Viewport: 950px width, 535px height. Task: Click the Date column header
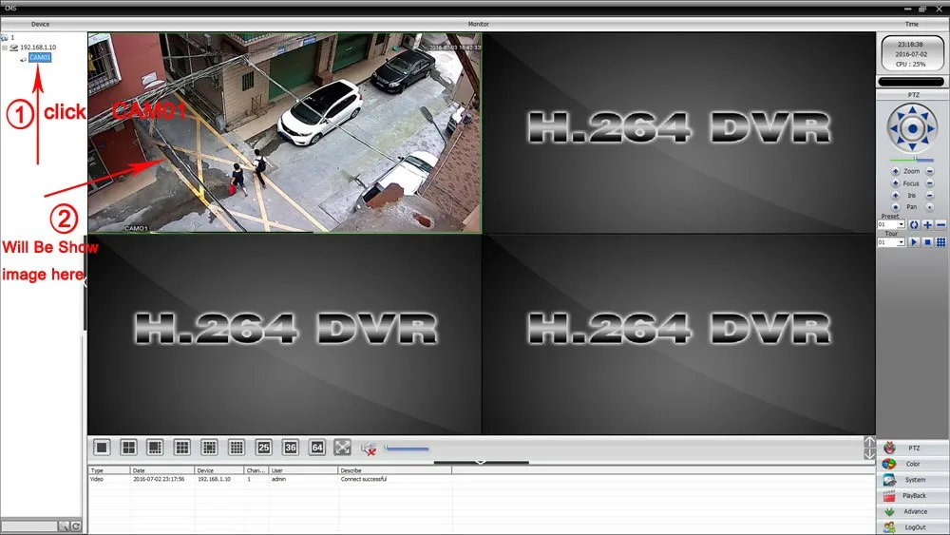[x=161, y=470]
